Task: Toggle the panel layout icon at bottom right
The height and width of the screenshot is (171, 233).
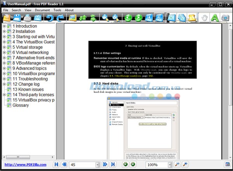Action: (x=228, y=164)
